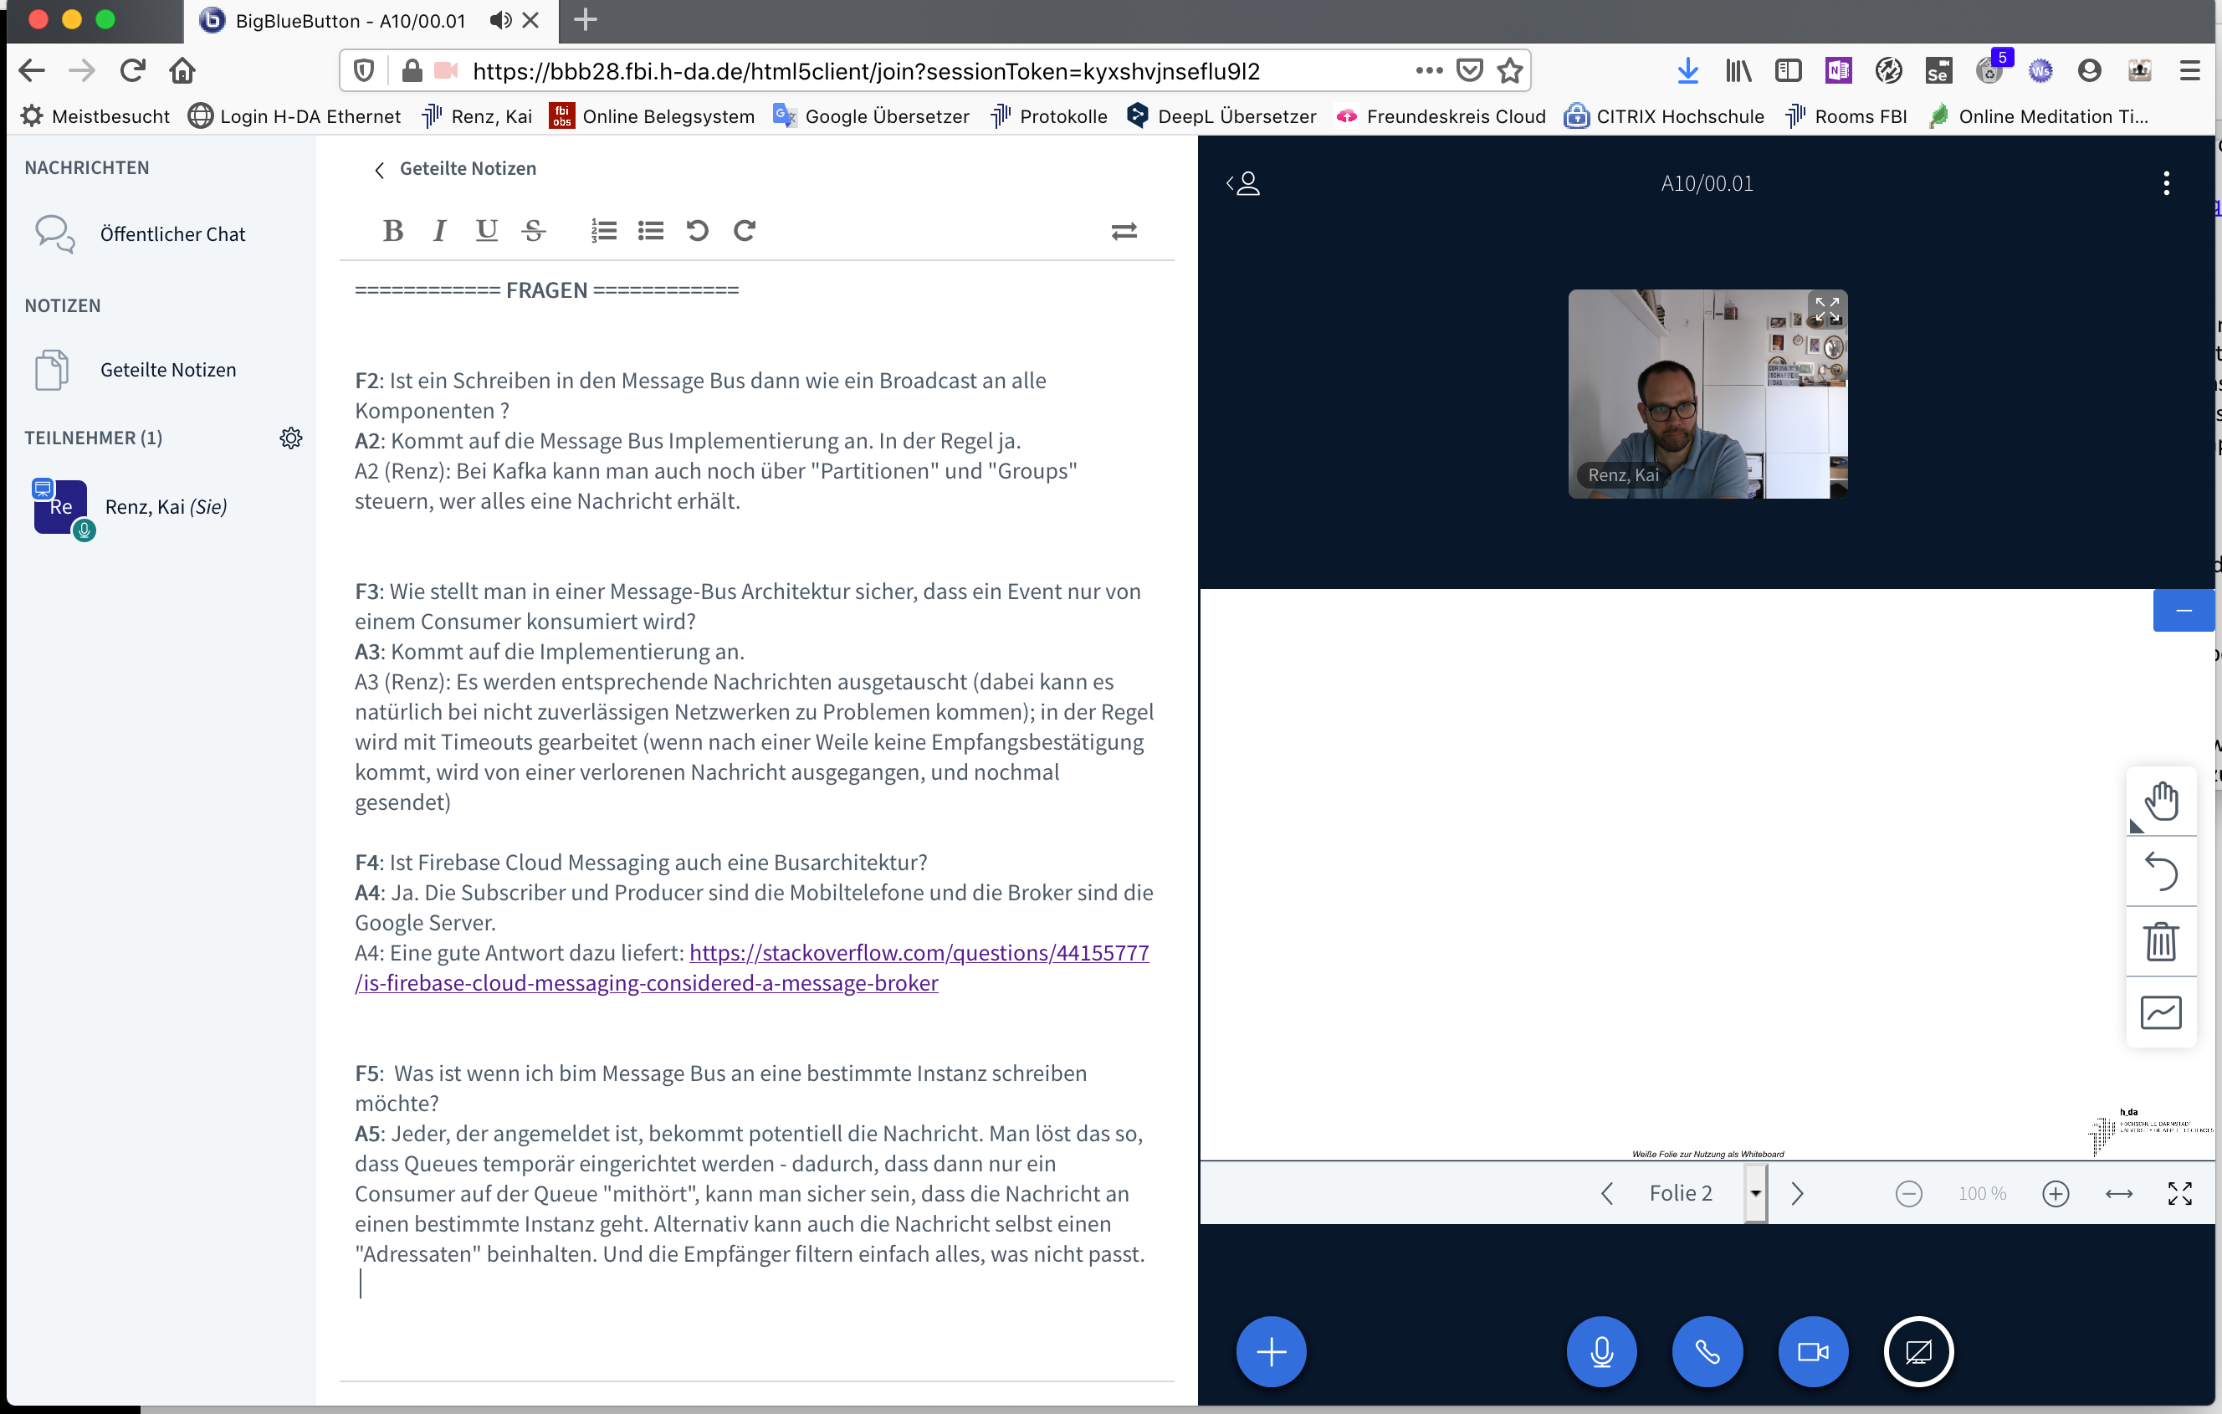Zoom in the presentation with plus
The height and width of the screenshot is (1414, 2222).
click(x=2055, y=1193)
